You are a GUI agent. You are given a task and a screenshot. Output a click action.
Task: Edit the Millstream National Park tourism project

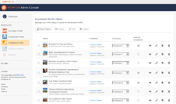click(156, 73)
